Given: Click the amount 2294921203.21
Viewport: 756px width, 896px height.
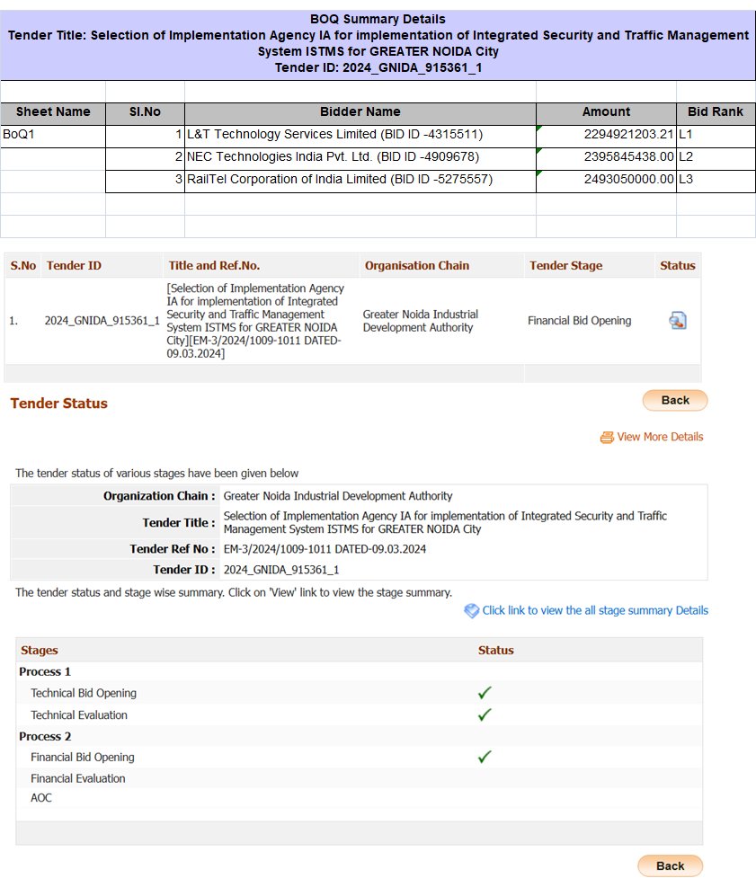Looking at the screenshot, I should tap(606, 137).
